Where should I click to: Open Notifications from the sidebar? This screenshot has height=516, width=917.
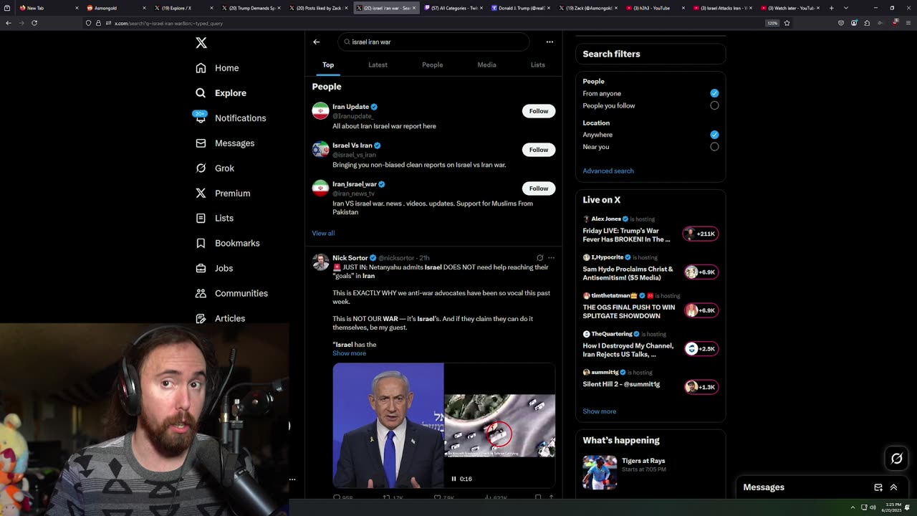point(231,118)
